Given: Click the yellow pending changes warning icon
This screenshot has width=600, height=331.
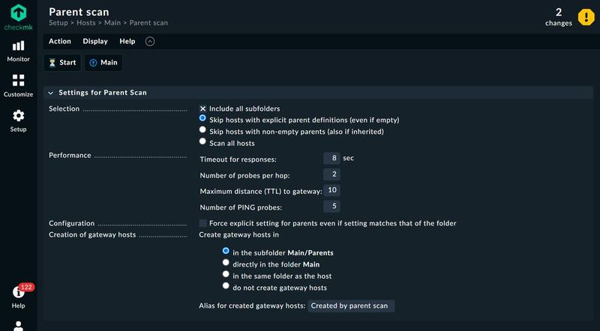Looking at the screenshot, I should tap(586, 16).
